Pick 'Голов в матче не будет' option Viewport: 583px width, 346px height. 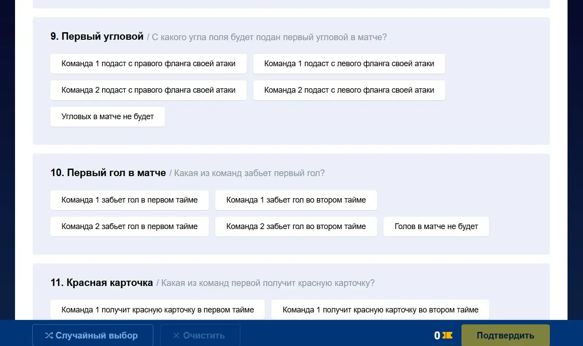pos(436,226)
